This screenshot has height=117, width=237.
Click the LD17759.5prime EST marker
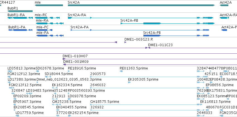coord(17,116)
